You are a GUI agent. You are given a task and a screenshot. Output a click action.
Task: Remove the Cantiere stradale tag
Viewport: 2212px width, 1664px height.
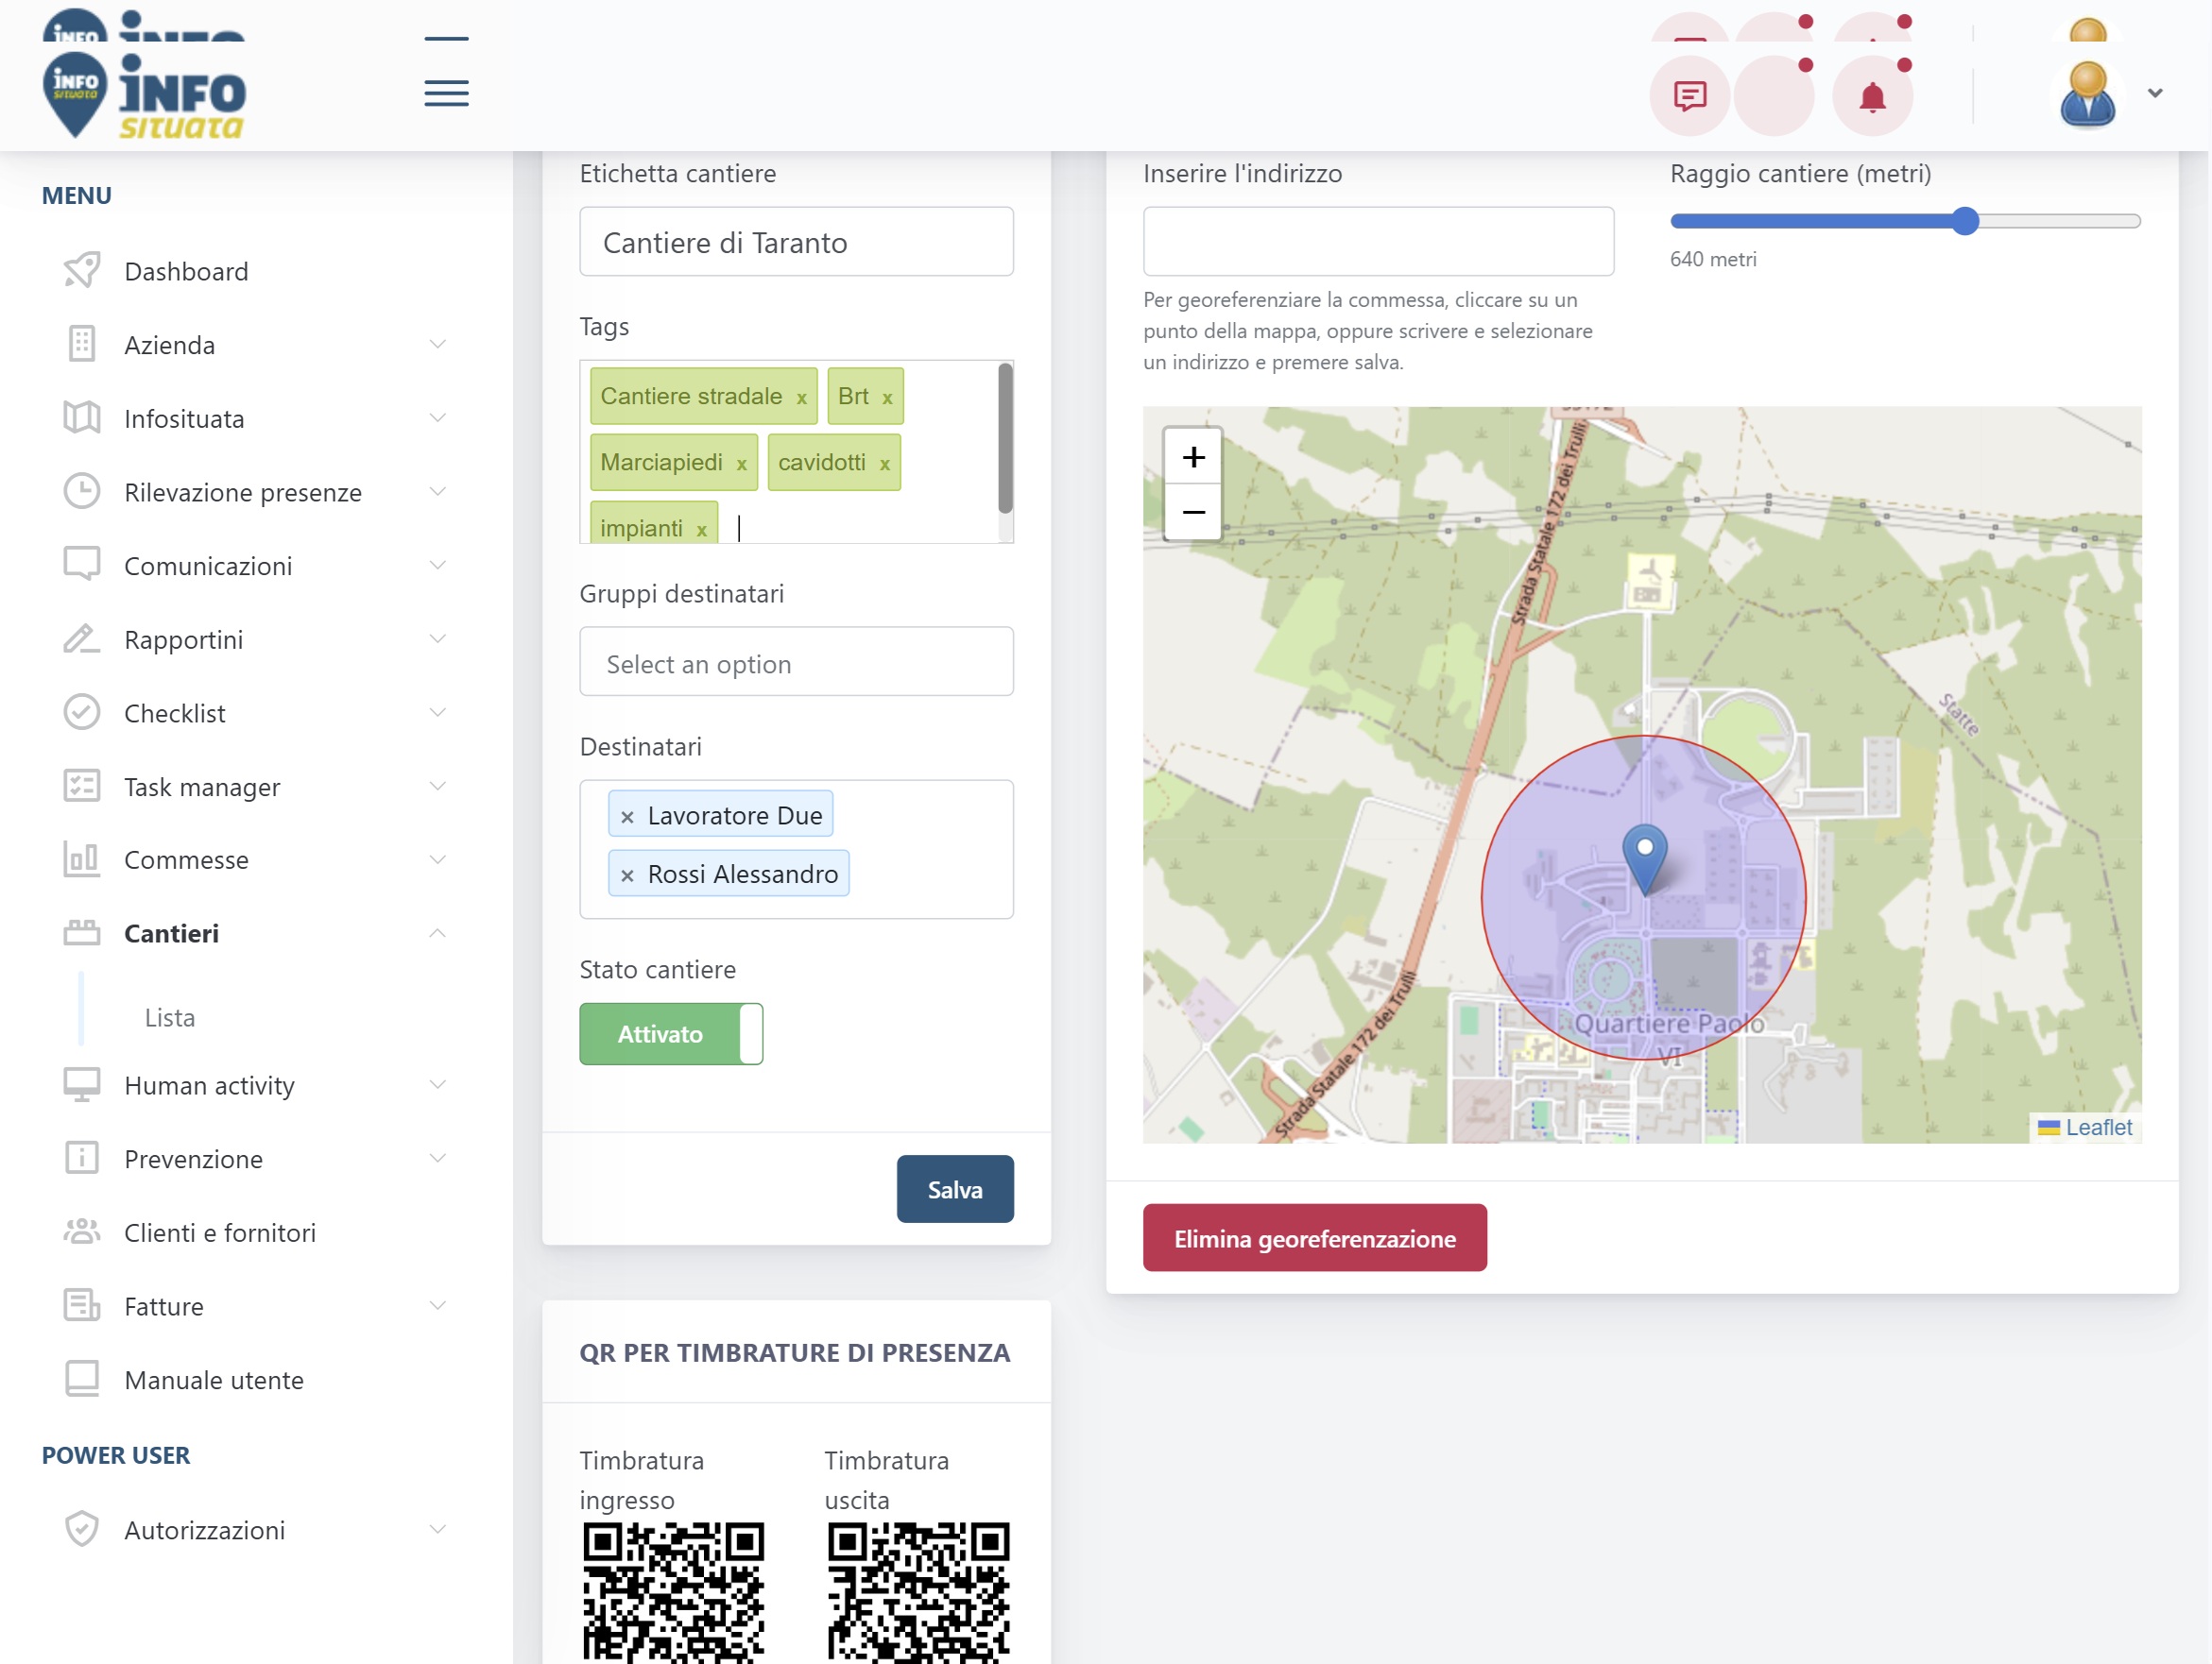801,398
